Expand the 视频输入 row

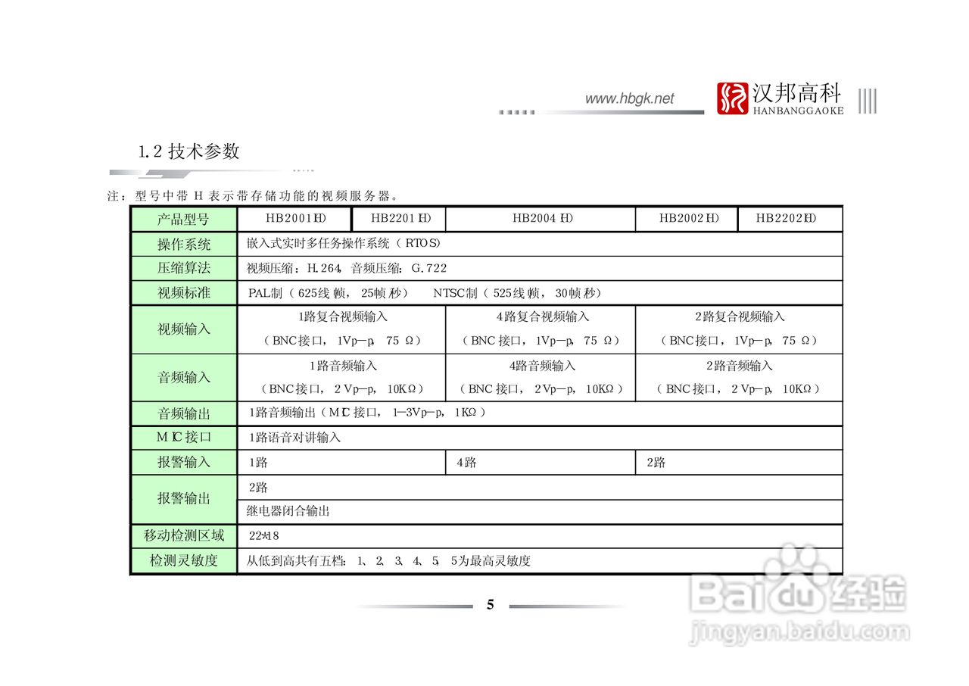(183, 329)
